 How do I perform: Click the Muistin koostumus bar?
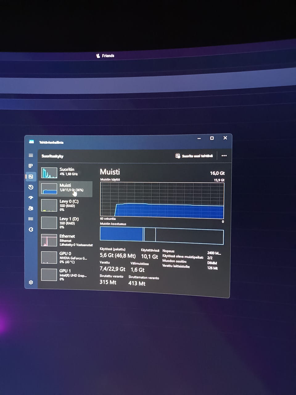point(162,235)
